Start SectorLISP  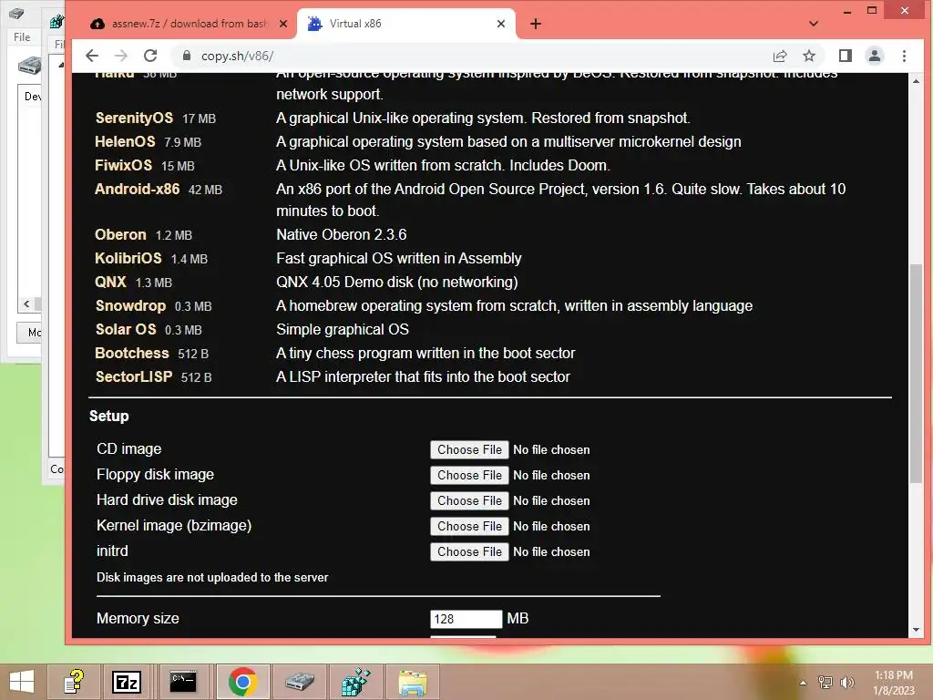[x=134, y=376]
